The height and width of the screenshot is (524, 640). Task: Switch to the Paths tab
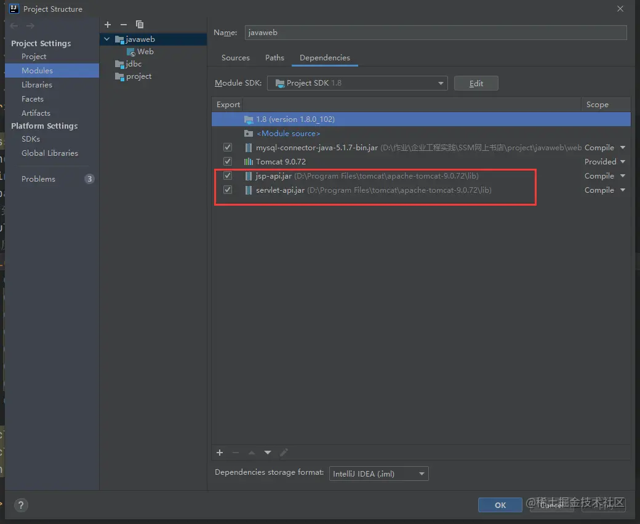tap(274, 58)
